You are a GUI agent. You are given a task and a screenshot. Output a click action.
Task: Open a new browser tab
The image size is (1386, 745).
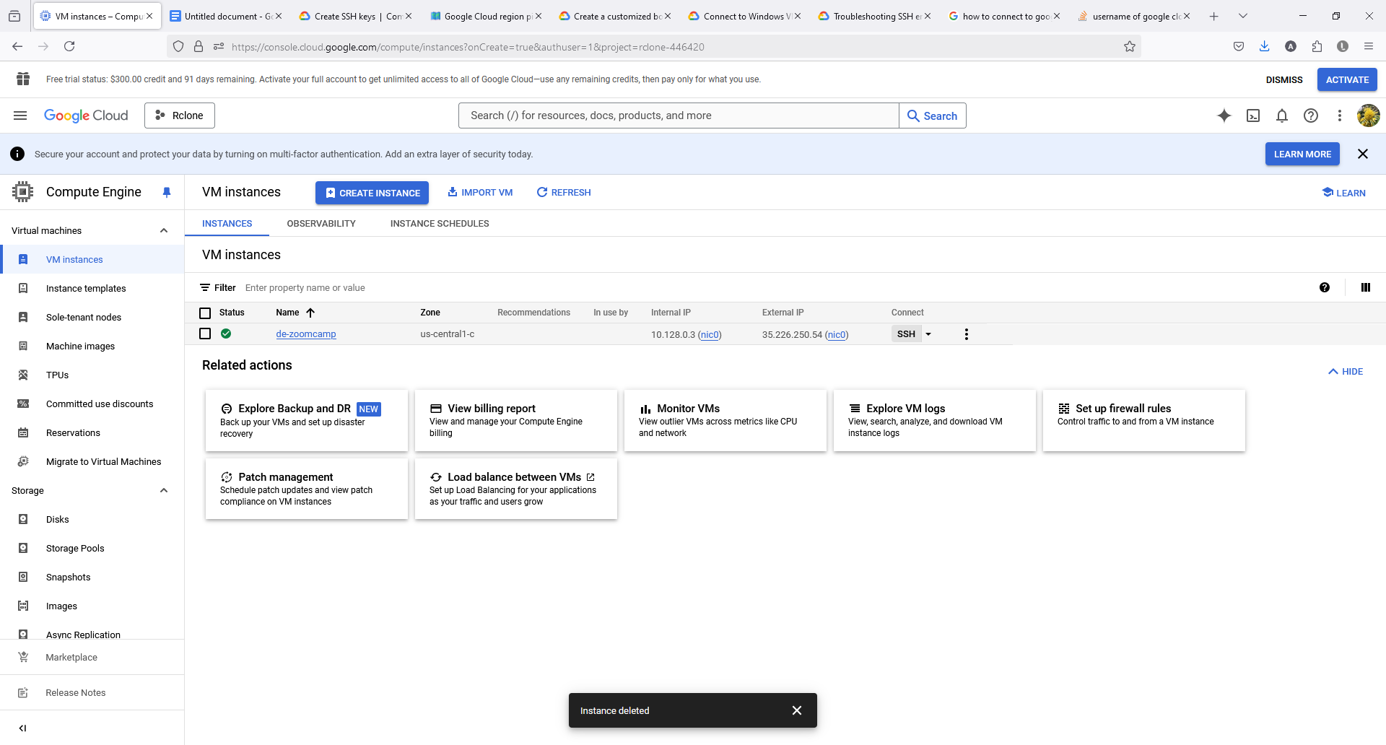pos(1214,16)
